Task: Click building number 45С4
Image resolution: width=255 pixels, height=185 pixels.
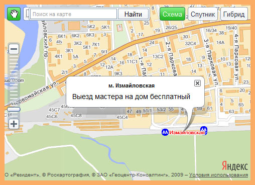Action: tap(122, 117)
